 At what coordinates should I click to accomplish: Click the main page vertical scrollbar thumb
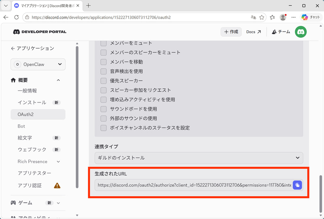(x=321, y=193)
